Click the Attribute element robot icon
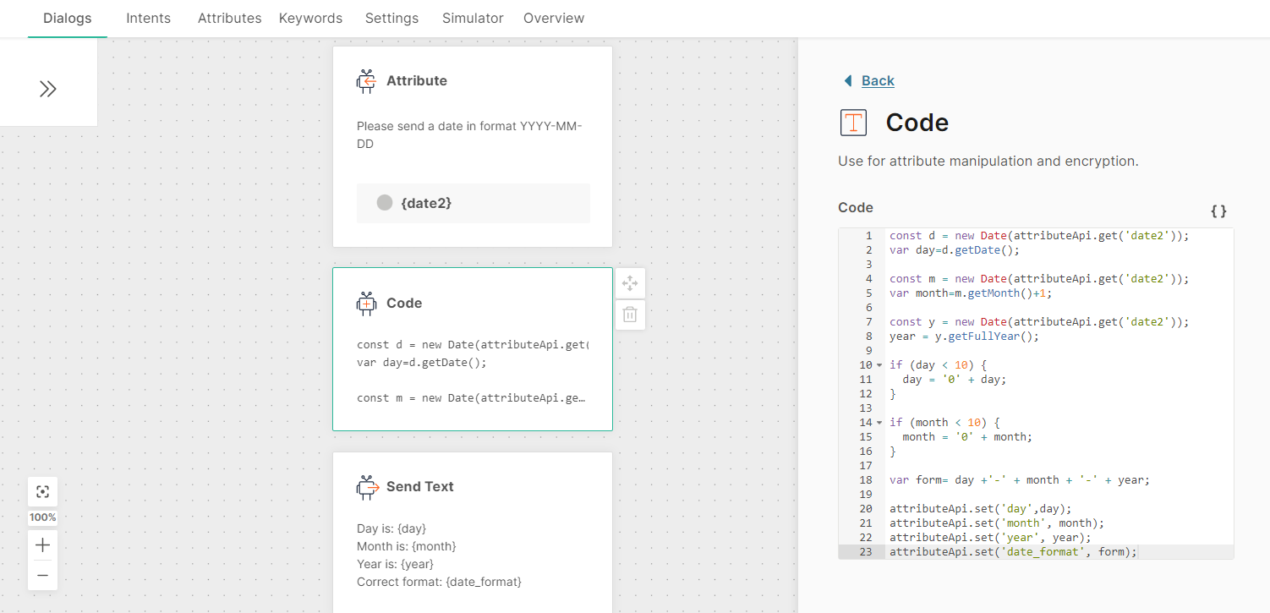Viewport: 1270px width, 613px height. (366, 81)
